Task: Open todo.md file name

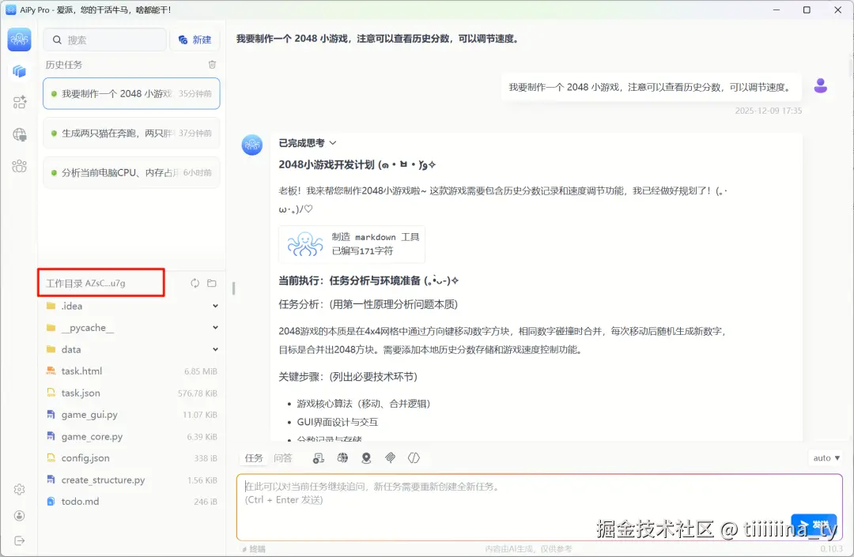Action: [x=80, y=502]
